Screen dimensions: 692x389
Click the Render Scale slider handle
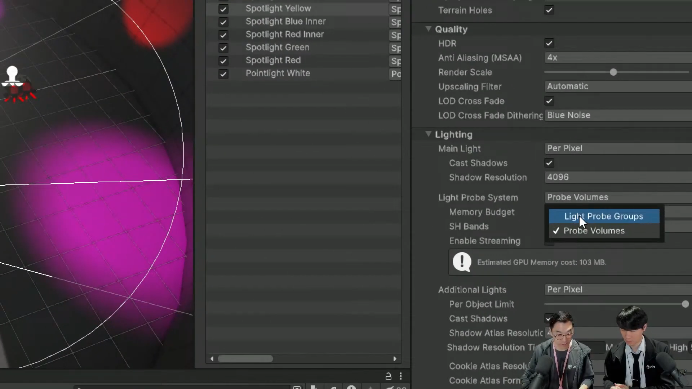pos(613,72)
